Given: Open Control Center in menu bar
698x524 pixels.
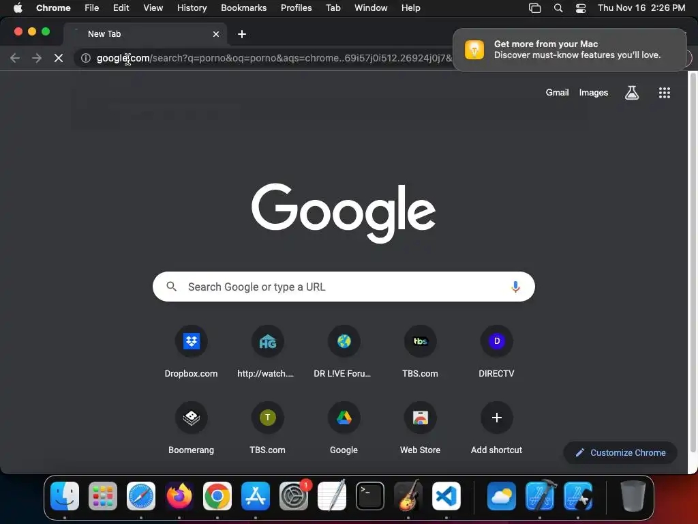Looking at the screenshot, I should [x=581, y=8].
